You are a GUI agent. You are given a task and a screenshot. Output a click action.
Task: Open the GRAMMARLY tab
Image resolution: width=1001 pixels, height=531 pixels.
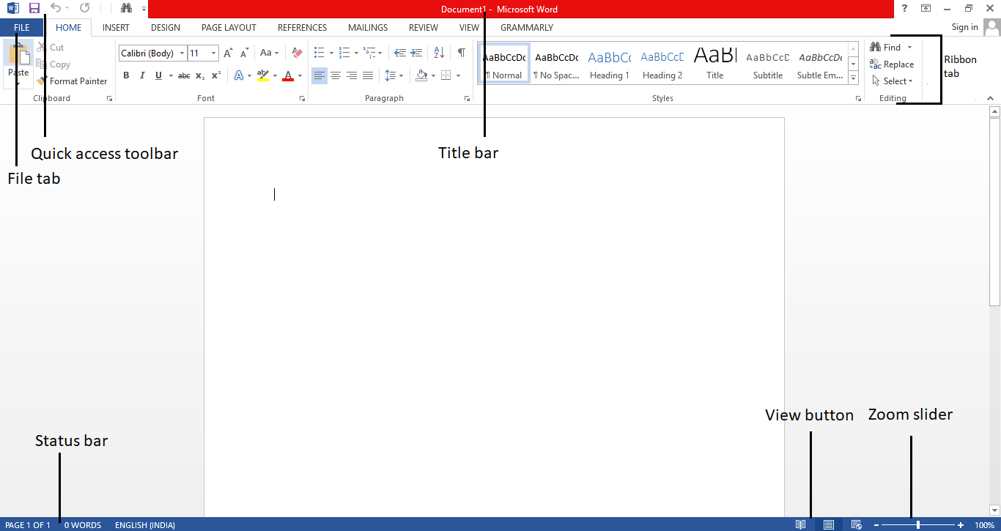526,27
